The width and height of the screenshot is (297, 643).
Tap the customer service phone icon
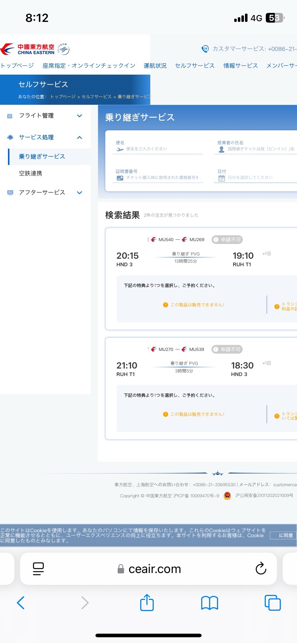pyautogui.click(x=205, y=49)
